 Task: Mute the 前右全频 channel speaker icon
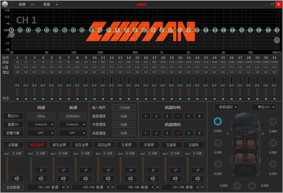point(64,178)
